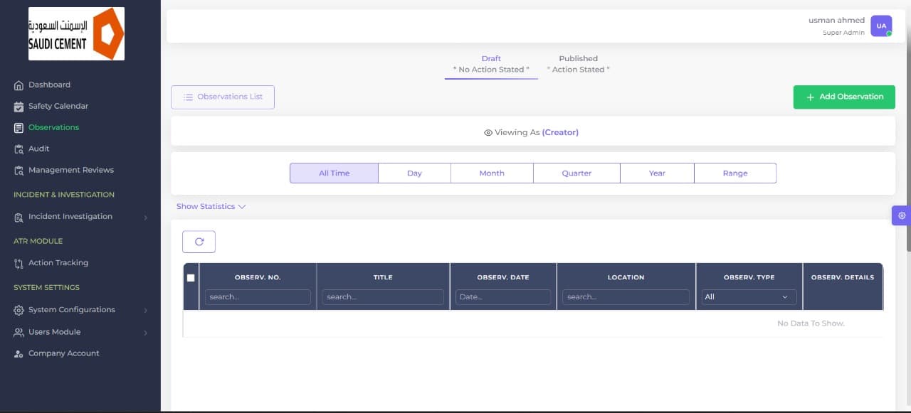This screenshot has height=413, width=911.
Task: Click the Management Reviews sidebar icon
Action: (19, 171)
